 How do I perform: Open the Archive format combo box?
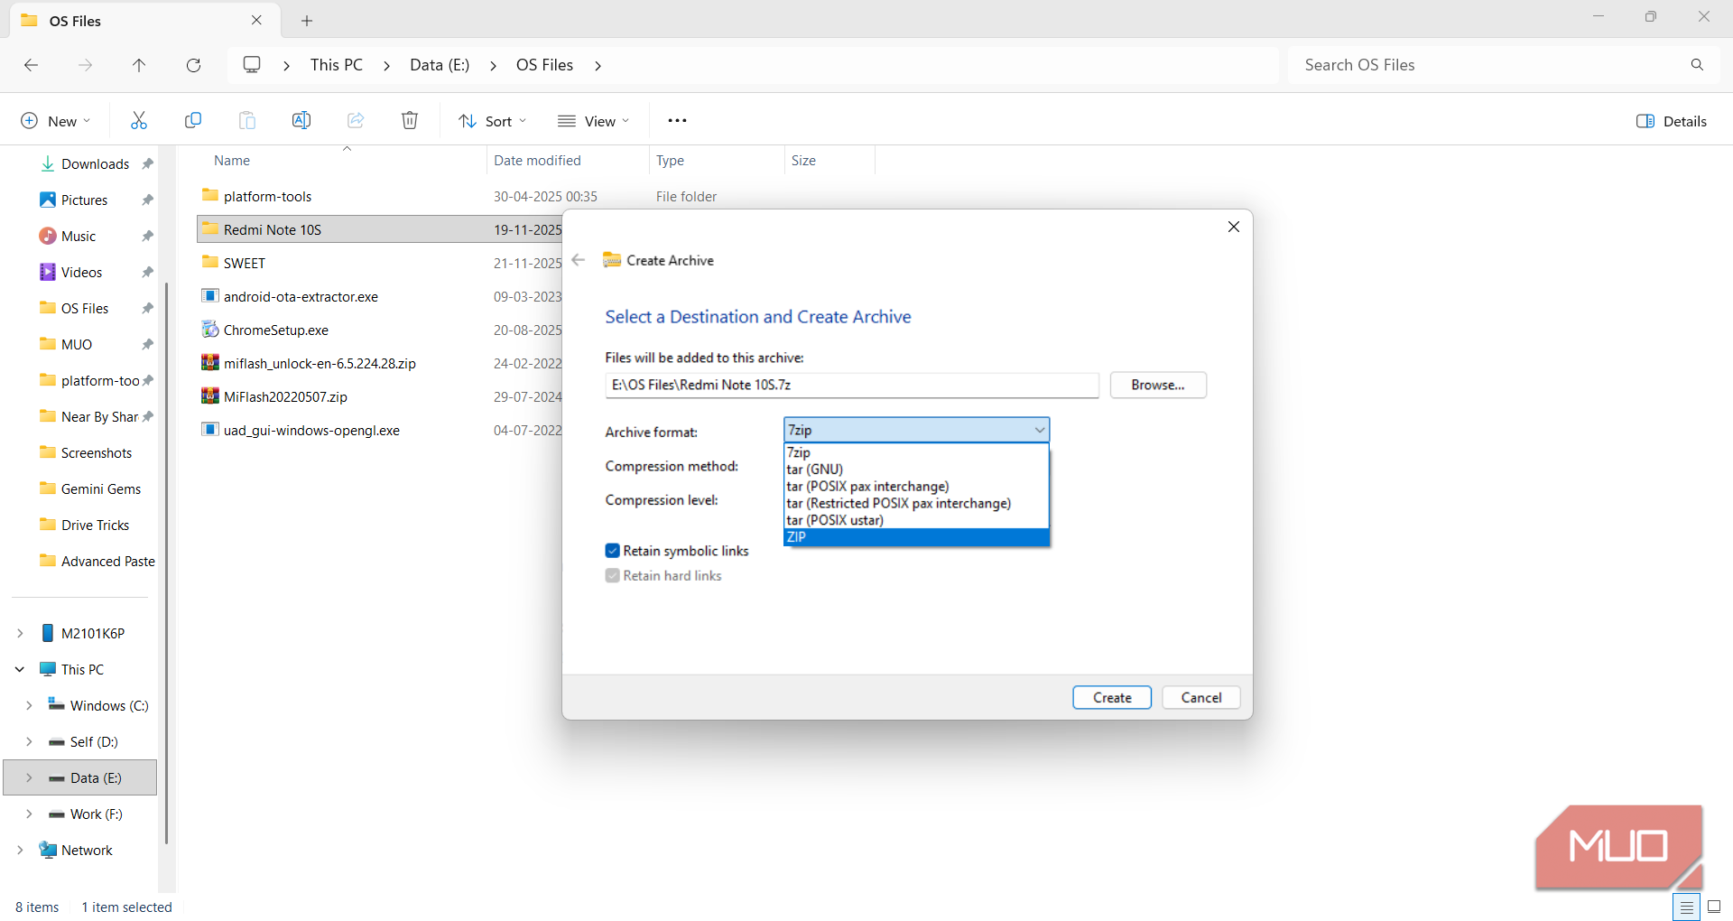916,430
